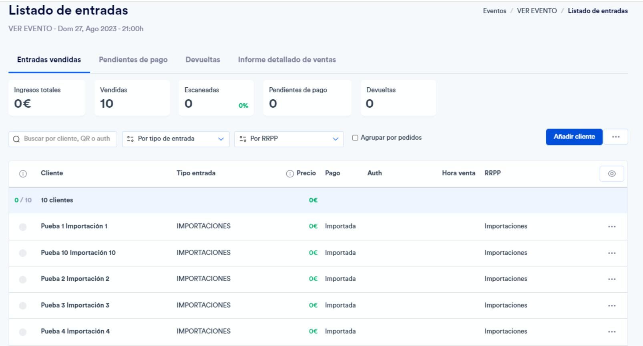Open three-dot menu for Pueba 10 Importación 10
The image size is (643, 346).
pyautogui.click(x=612, y=253)
